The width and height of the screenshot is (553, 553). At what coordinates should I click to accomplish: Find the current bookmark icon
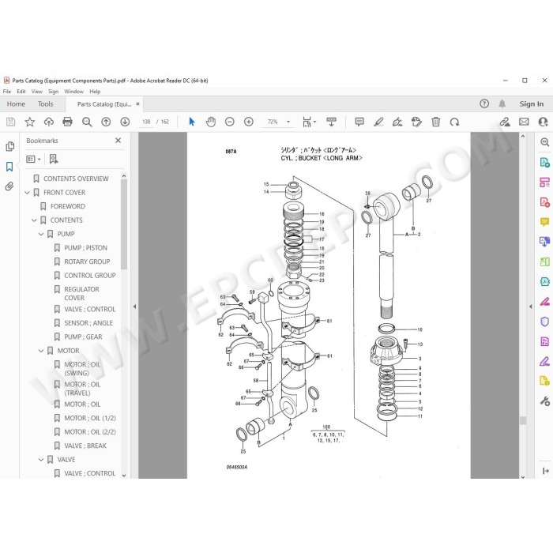click(54, 159)
